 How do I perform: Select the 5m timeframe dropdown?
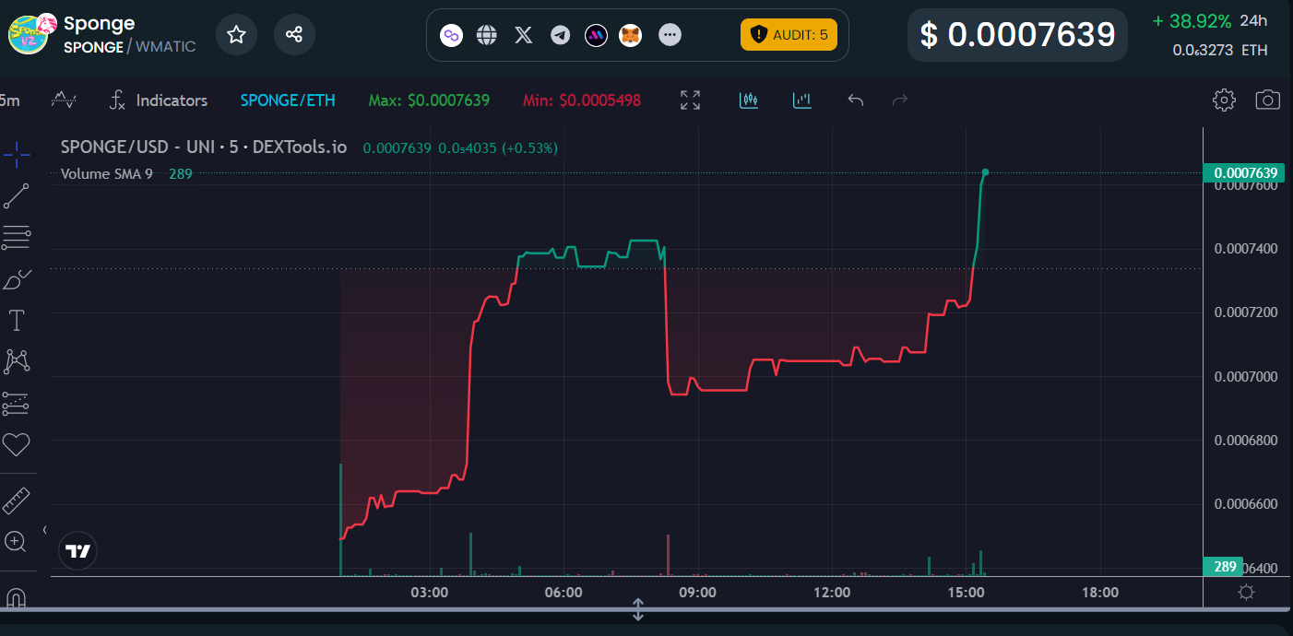10,100
